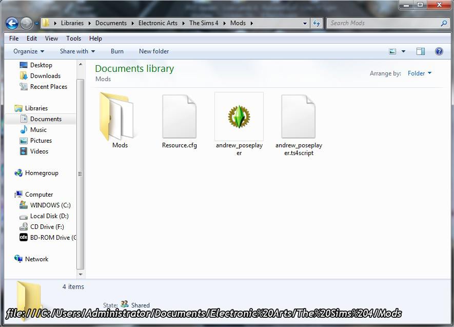Image resolution: width=454 pixels, height=327 pixels.
Task: Click the Burn toolbar button
Action: click(x=117, y=51)
